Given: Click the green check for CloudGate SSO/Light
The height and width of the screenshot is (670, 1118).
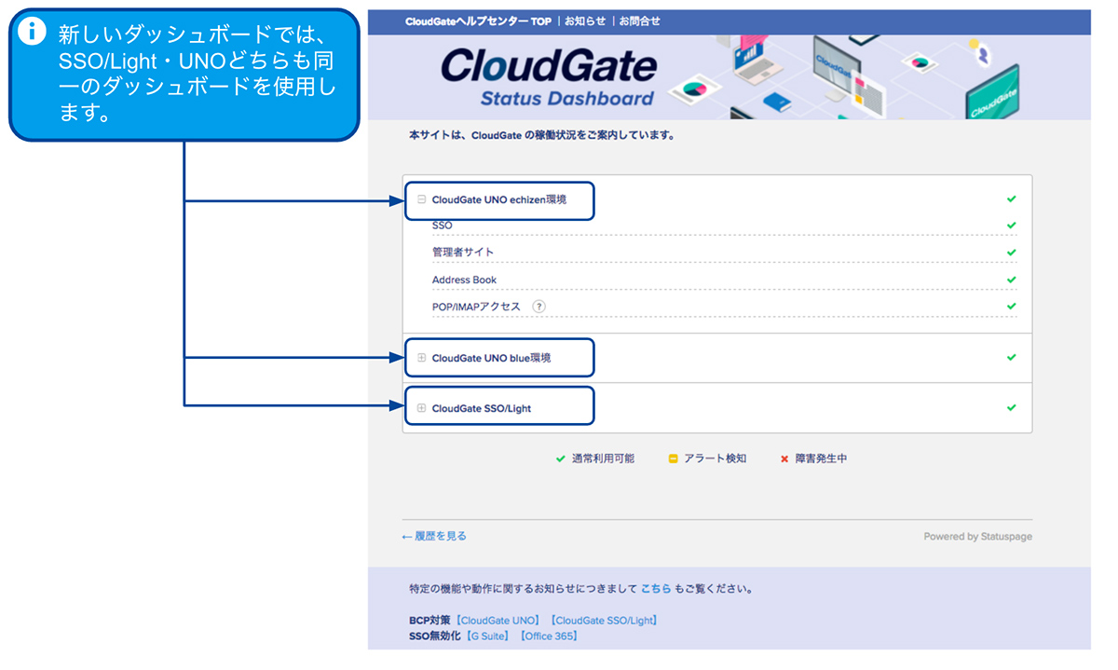Looking at the screenshot, I should 1011,408.
